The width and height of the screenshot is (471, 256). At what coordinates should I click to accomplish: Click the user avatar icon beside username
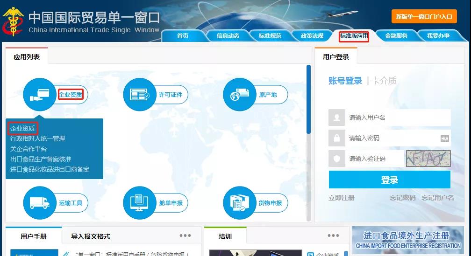point(337,118)
